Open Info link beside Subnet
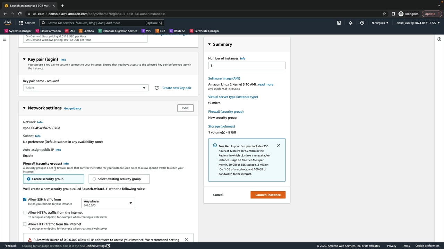The width and height of the screenshot is (444, 249). click(38, 136)
